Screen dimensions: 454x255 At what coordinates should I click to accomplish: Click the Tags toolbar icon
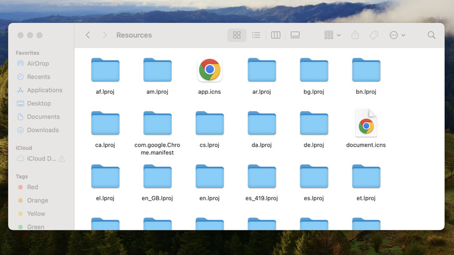(x=374, y=35)
